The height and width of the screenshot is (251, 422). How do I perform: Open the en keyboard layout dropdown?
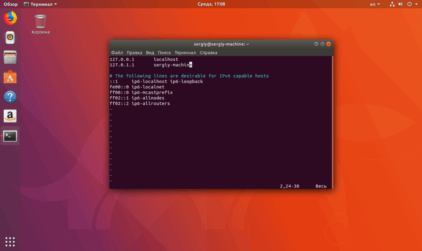click(x=375, y=4)
